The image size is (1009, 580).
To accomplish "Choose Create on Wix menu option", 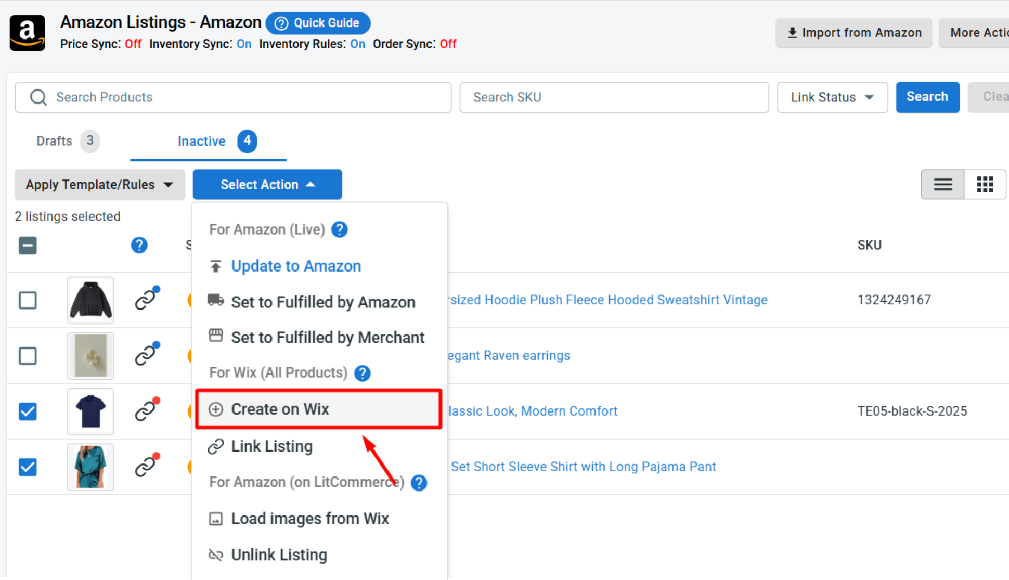I will (x=319, y=409).
